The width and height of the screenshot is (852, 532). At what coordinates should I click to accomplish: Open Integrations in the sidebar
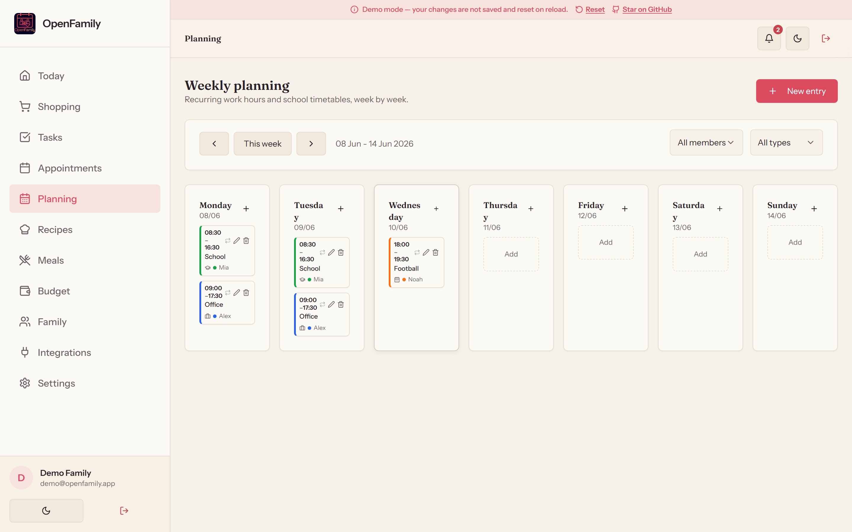coord(85,353)
